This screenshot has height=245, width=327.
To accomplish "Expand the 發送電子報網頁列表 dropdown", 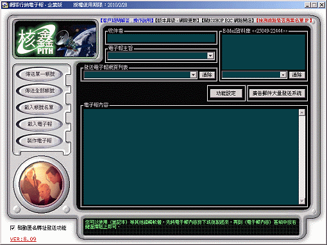I will (x=193, y=75).
